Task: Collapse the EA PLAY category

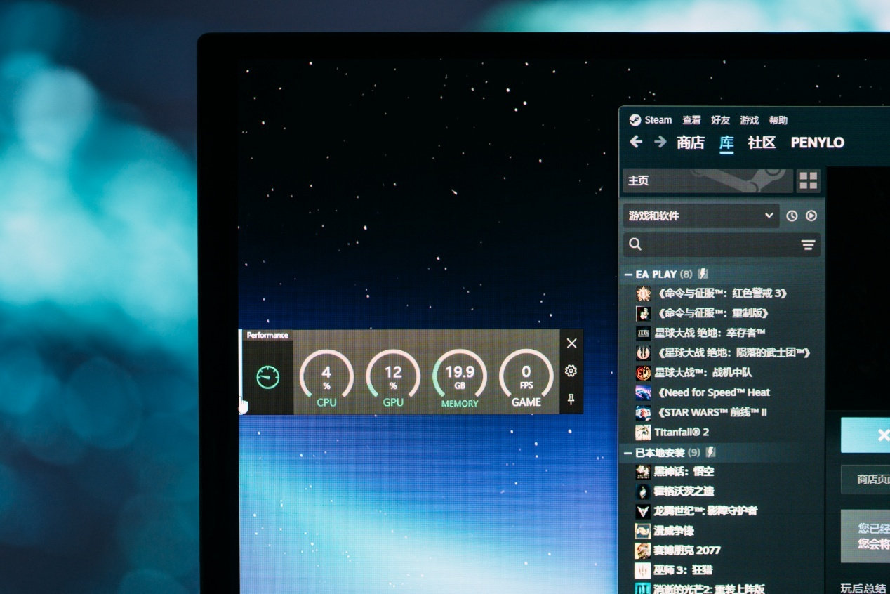Action: tap(628, 275)
